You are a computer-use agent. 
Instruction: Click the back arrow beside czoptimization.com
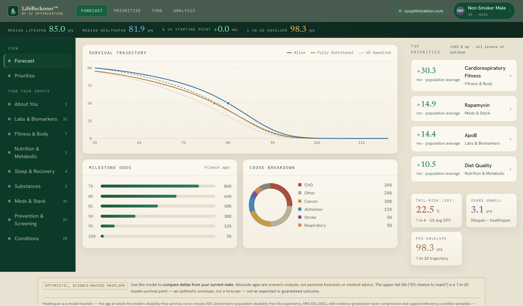pyautogui.click(x=400, y=11)
